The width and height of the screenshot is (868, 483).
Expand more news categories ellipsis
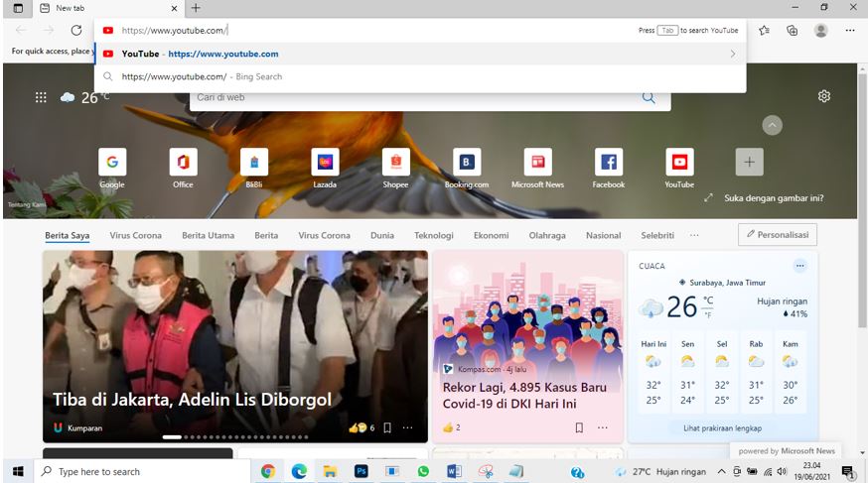[x=693, y=235]
